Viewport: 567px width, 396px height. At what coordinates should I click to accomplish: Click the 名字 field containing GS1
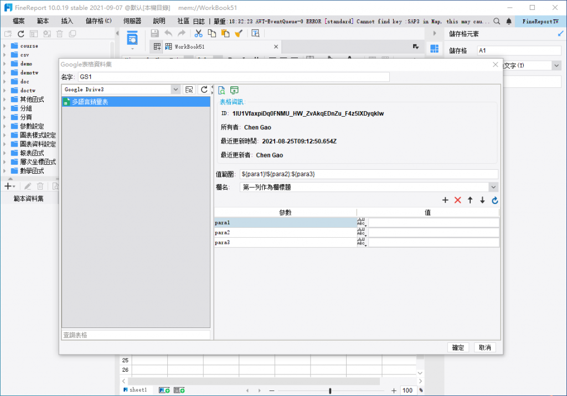(234, 77)
